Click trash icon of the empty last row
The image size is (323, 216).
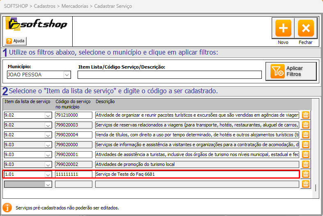[x=306, y=184]
